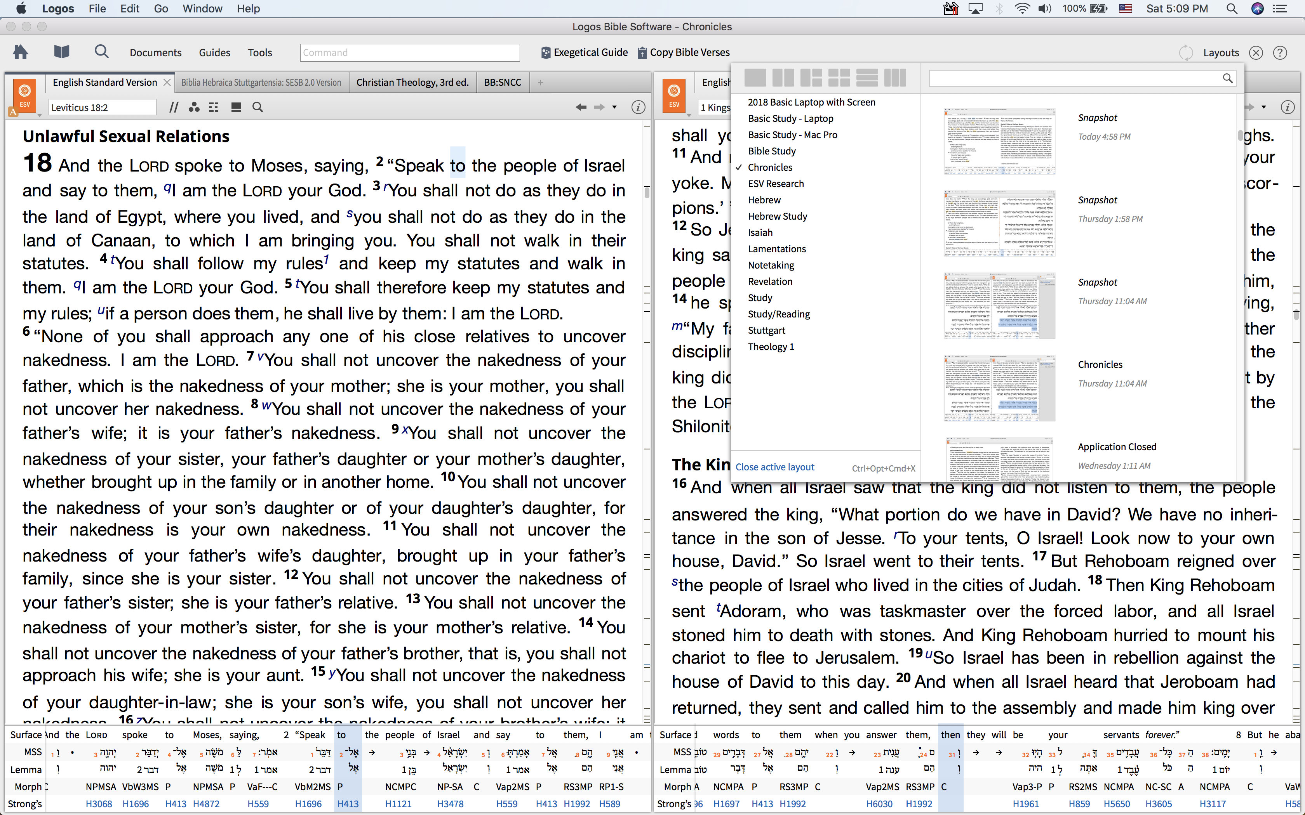1305x815 pixels.
Task: Open the Home page icon
Action: tap(21, 52)
